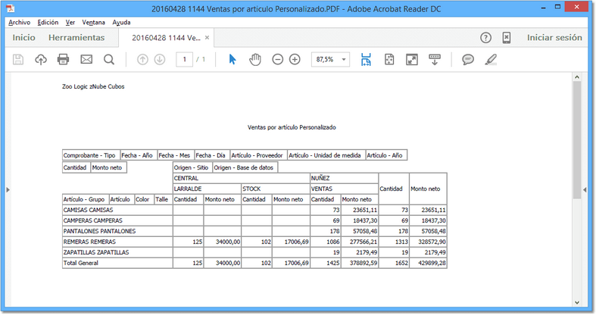
Task: Open the help question mark icon
Action: pyautogui.click(x=485, y=38)
